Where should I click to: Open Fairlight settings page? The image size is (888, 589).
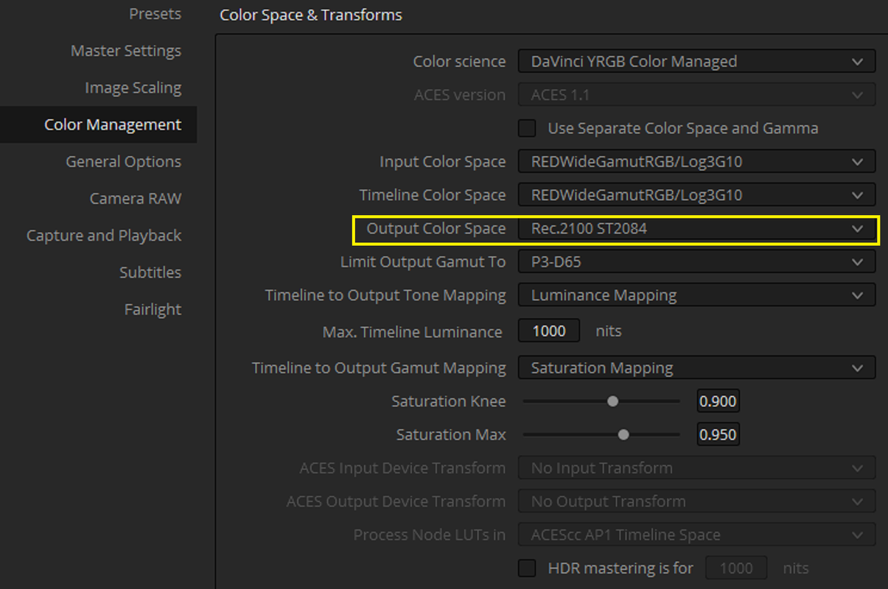pos(153,309)
